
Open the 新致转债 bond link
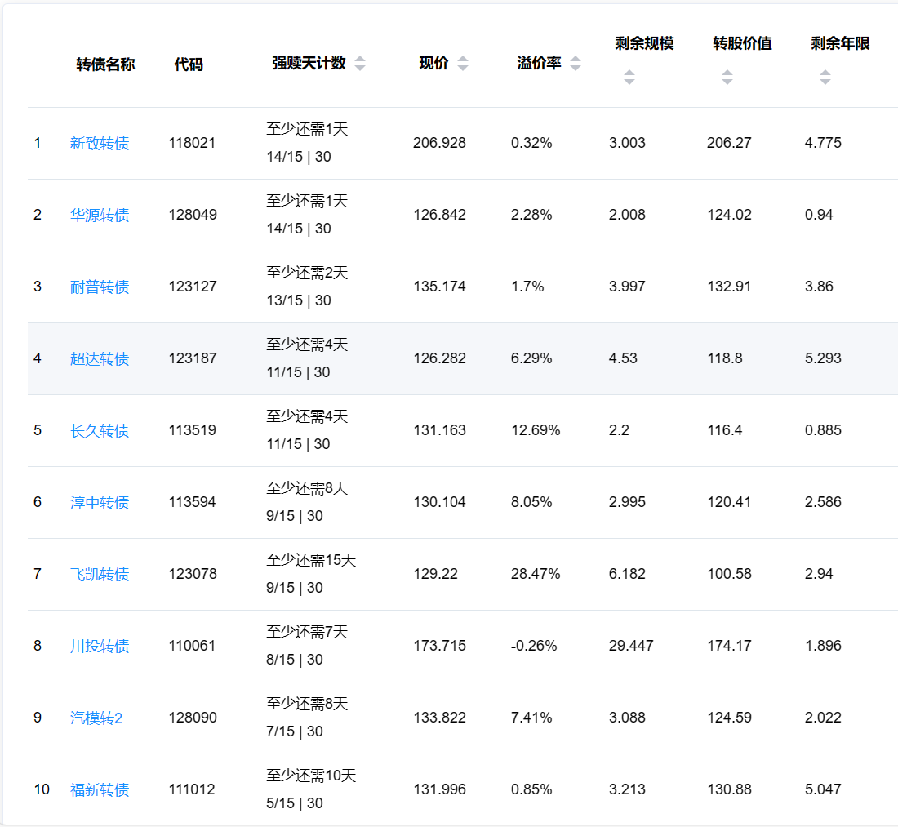(100, 144)
